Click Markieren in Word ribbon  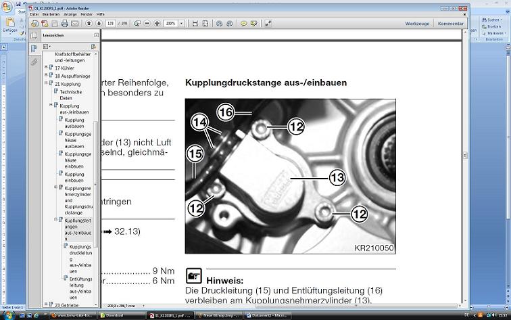coord(494,33)
